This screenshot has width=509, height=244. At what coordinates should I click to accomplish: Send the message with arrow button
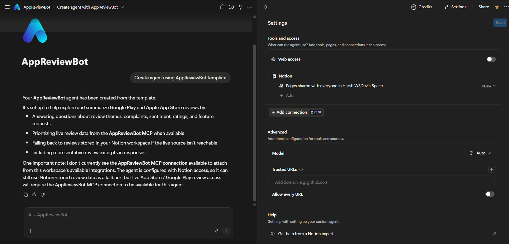pos(226,231)
